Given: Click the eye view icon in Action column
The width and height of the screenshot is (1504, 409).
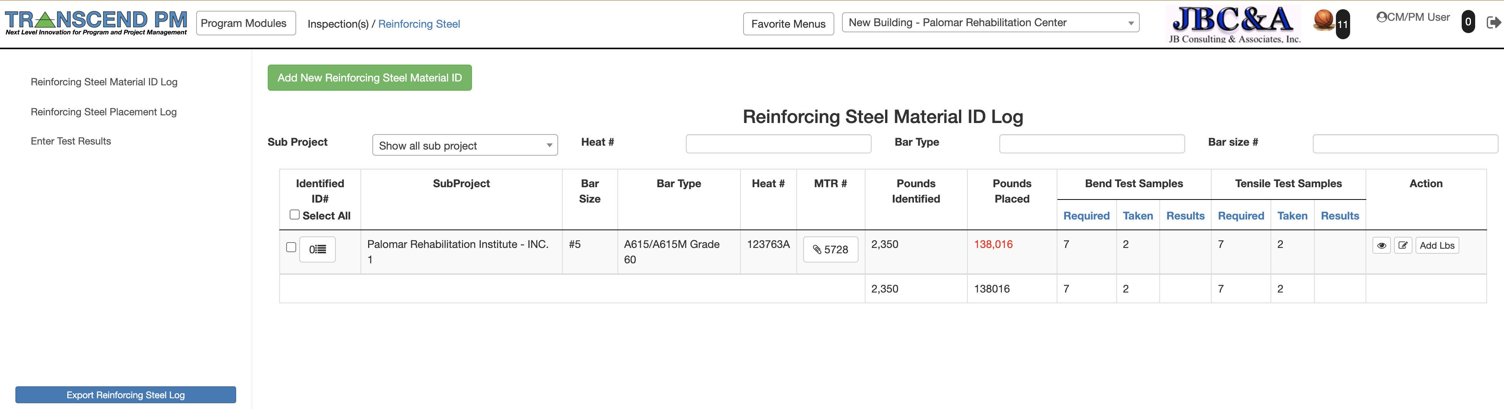Looking at the screenshot, I should click(1381, 246).
